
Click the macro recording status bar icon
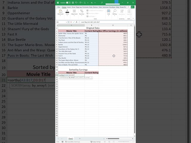(x=62, y=142)
